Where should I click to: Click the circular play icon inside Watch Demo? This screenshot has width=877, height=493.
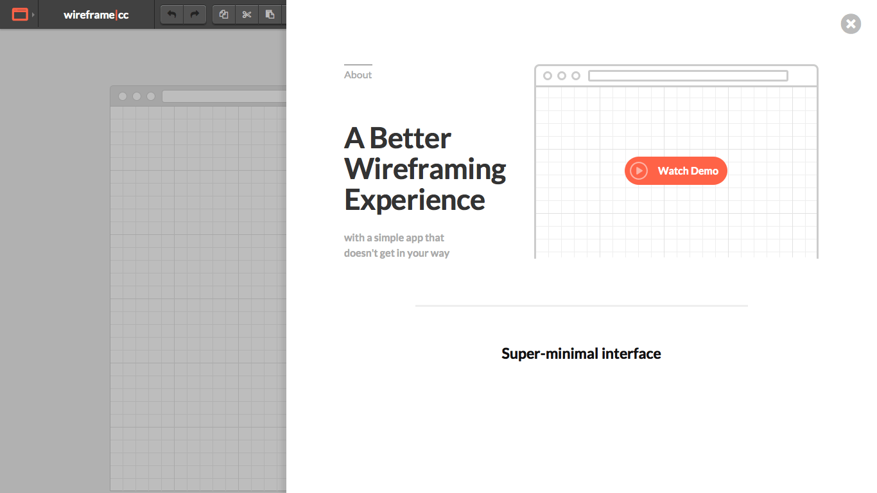tap(638, 171)
